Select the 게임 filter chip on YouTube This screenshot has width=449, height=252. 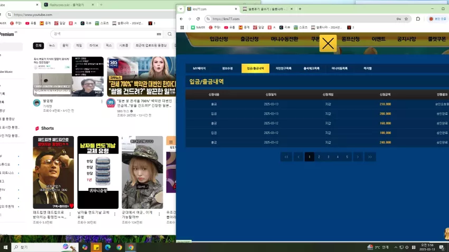click(x=79, y=45)
